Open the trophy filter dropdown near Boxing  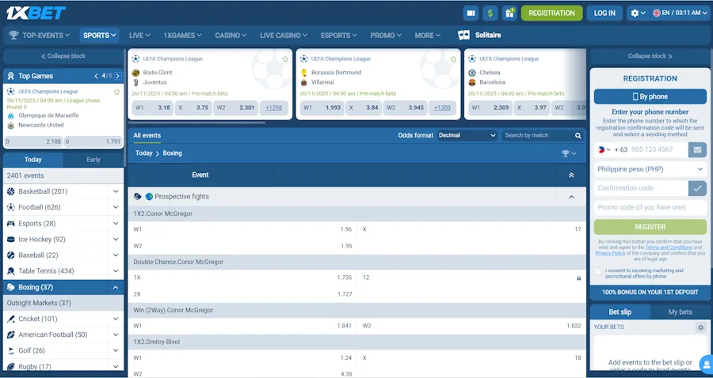click(569, 153)
